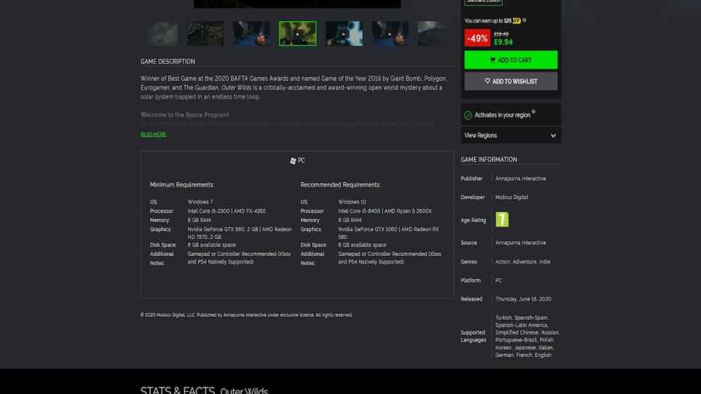
Task: Click the green activation checkmark icon
Action: point(468,115)
